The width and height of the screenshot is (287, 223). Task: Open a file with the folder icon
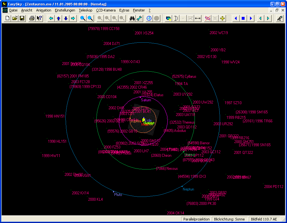click(x=15, y=18)
